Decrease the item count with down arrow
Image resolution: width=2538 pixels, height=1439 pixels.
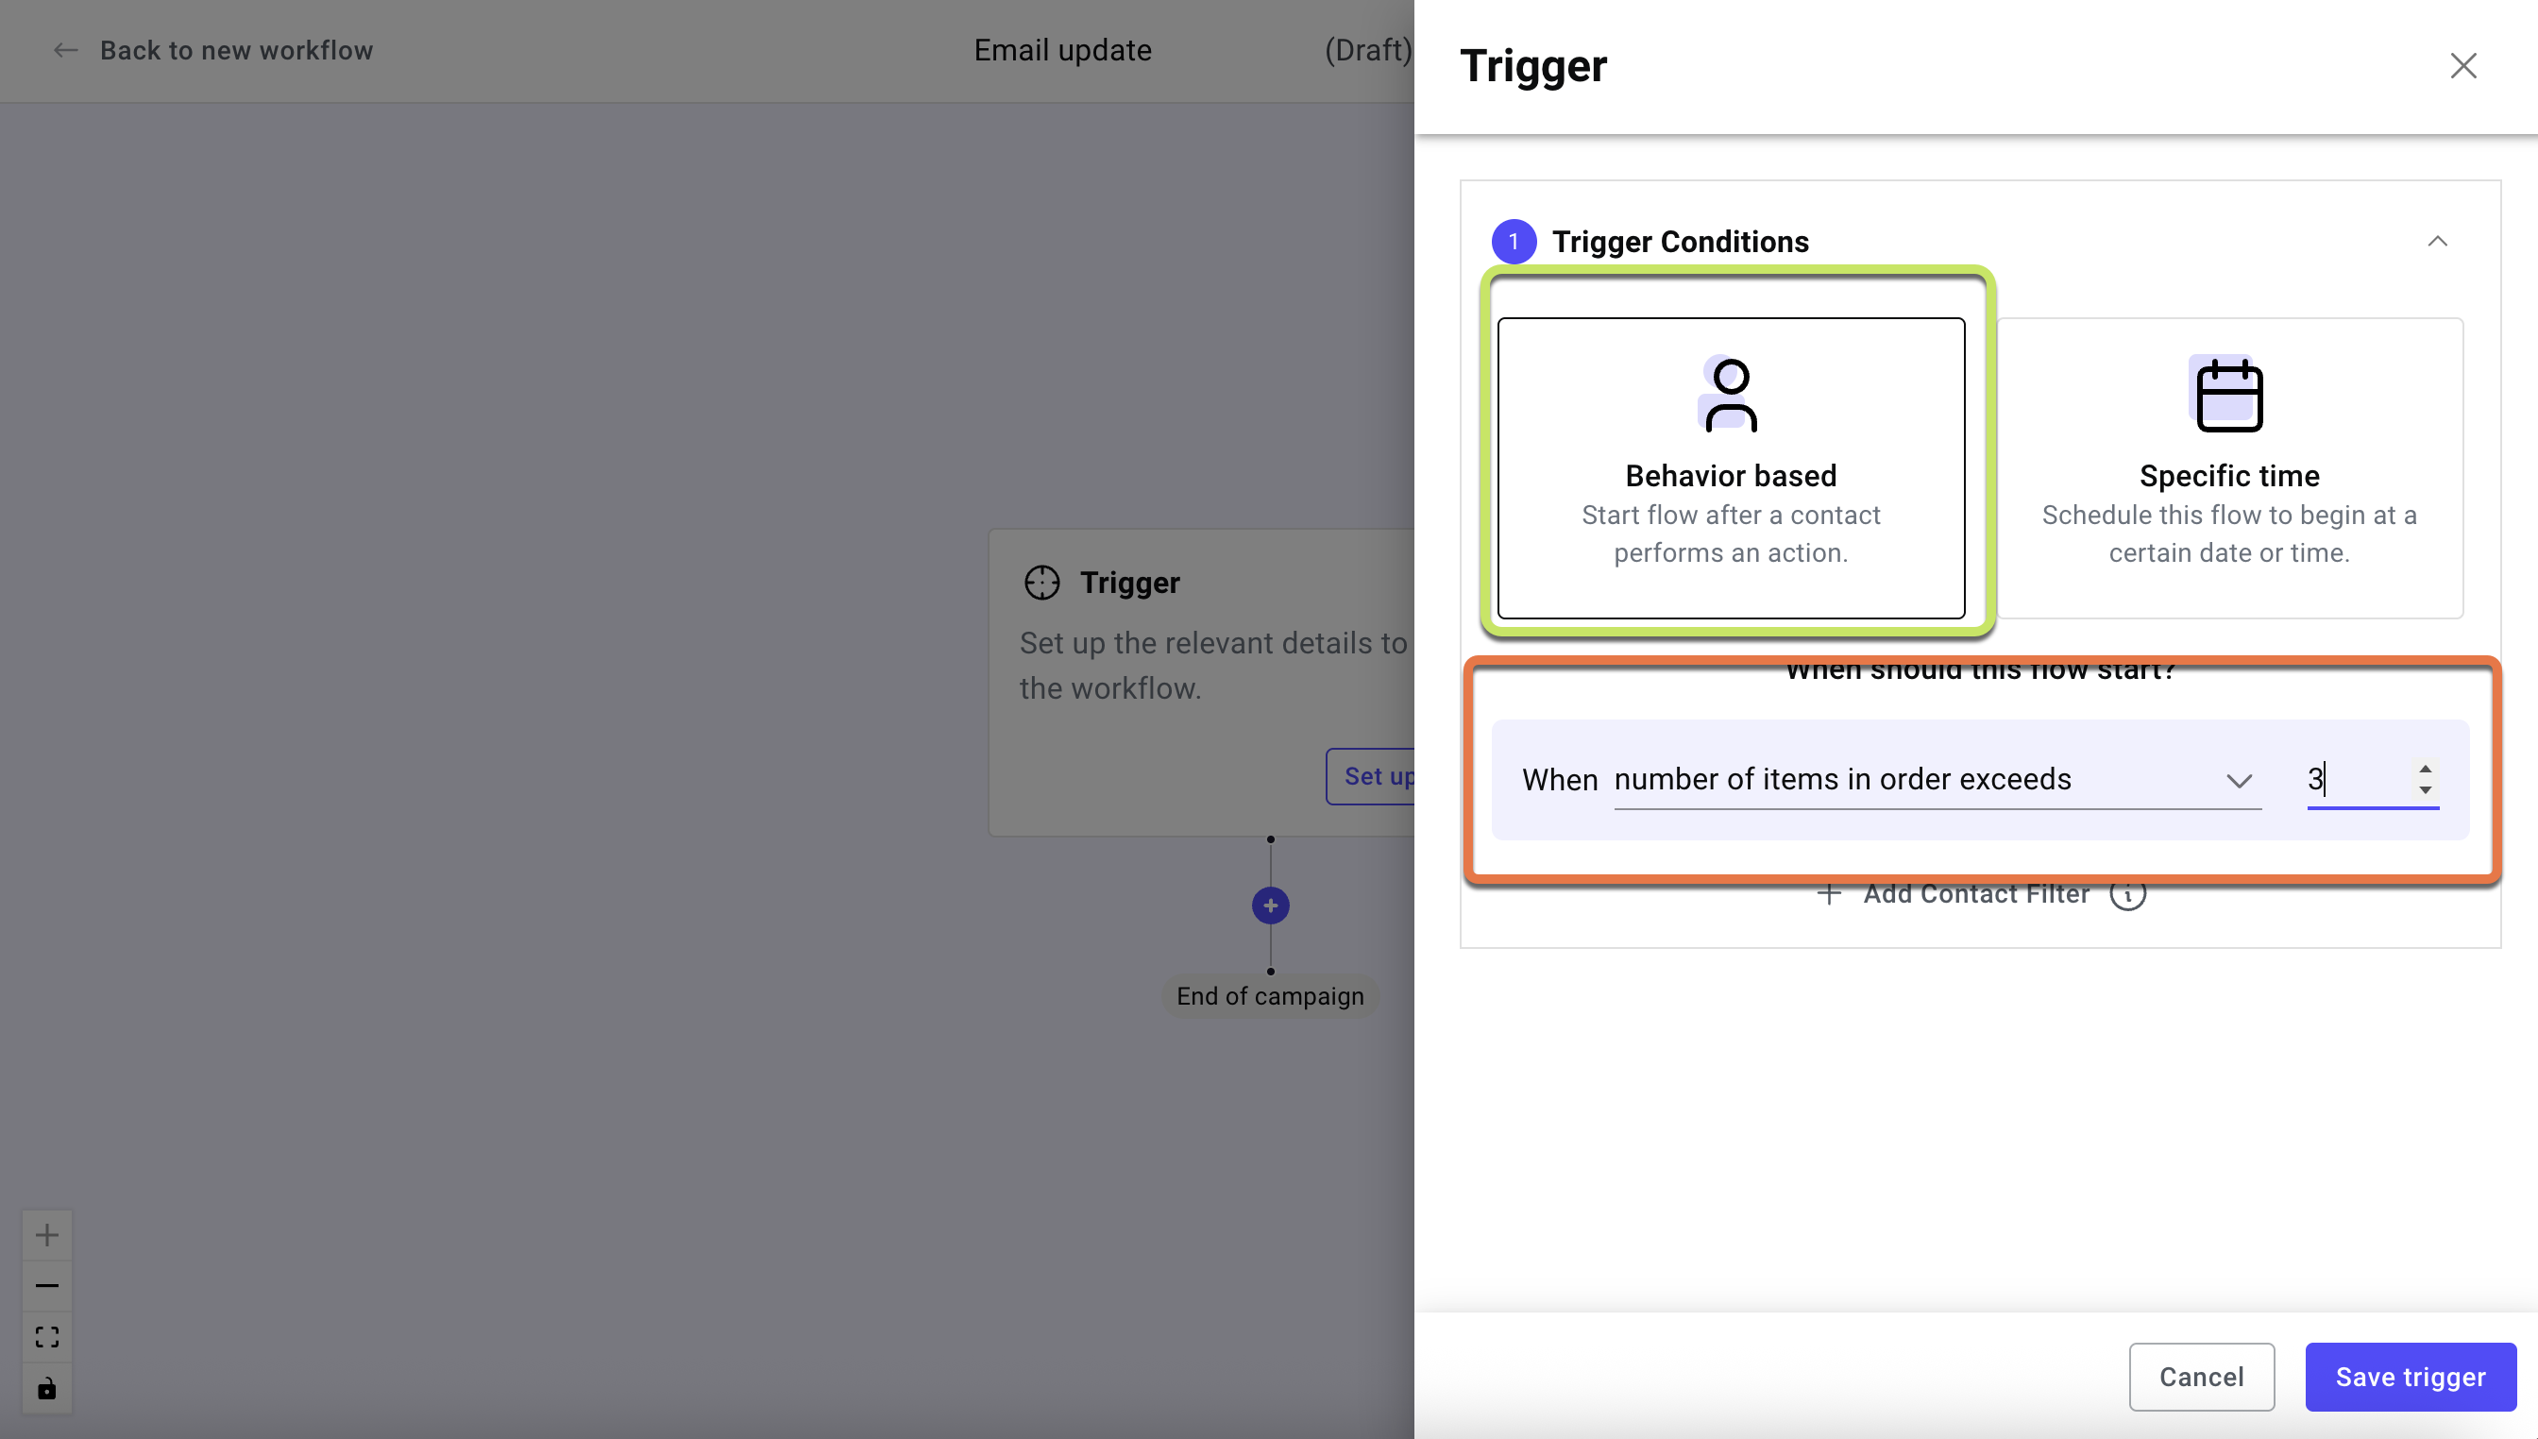[x=2425, y=789]
